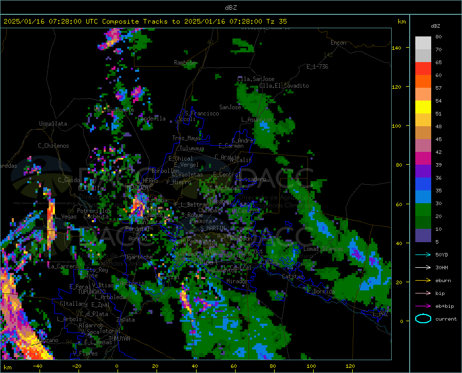Click the 'Potrerillos' label on map
The image size is (462, 373).
point(94,211)
